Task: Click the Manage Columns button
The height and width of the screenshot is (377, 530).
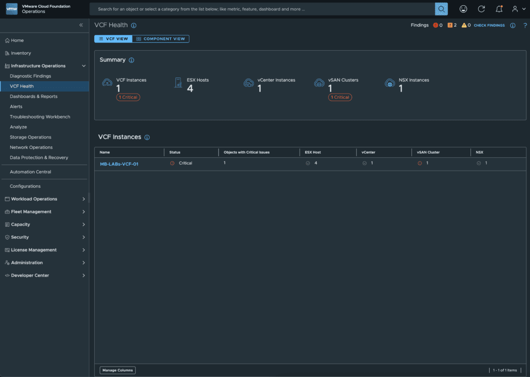Action: click(x=117, y=370)
